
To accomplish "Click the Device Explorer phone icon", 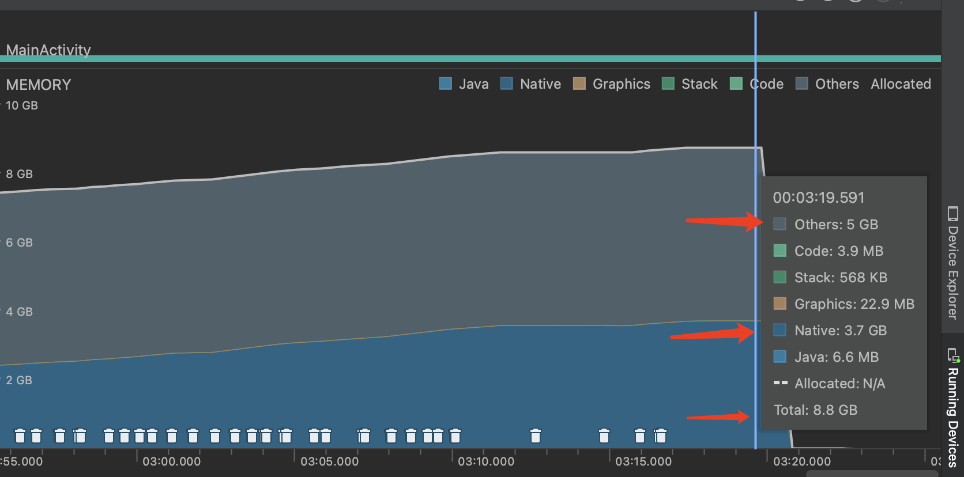I will coord(952,214).
